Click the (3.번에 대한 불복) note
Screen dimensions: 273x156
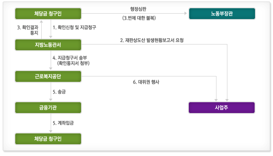coord(138,18)
